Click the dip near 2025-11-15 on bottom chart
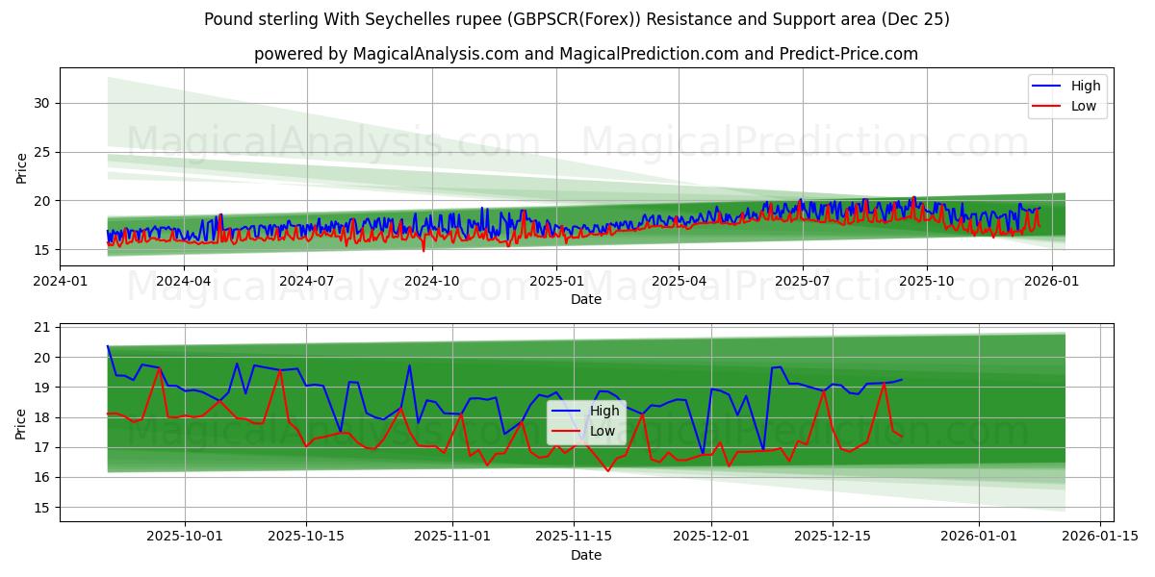The width and height of the screenshot is (1155, 577). pyautogui.click(x=606, y=471)
